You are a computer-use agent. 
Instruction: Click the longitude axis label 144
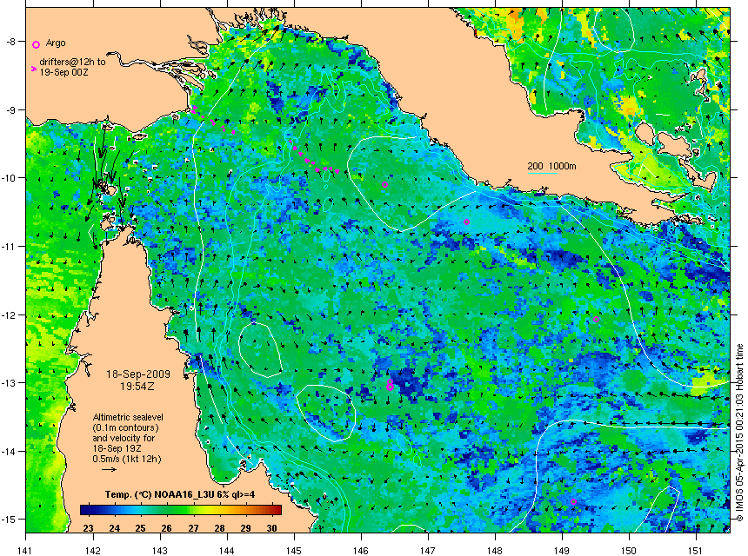[x=227, y=550]
